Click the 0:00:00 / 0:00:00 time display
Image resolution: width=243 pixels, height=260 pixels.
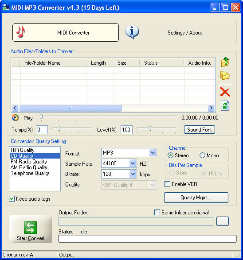[x=200, y=118]
